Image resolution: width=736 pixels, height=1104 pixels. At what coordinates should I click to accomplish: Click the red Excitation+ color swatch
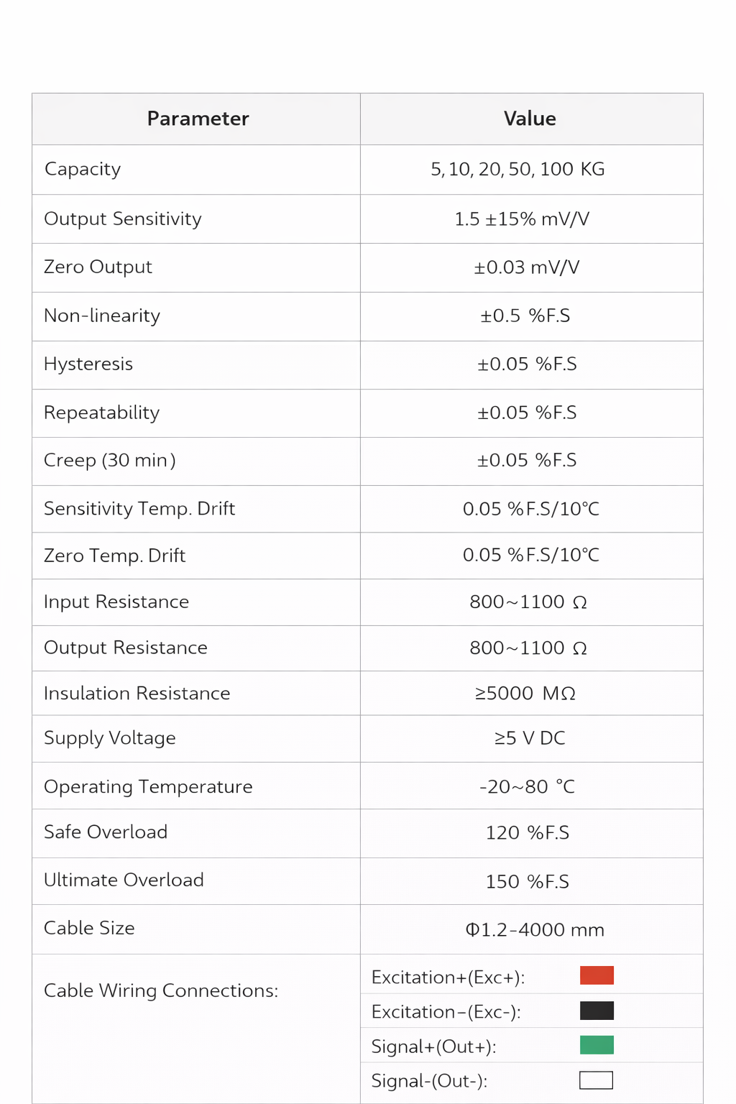(x=597, y=975)
